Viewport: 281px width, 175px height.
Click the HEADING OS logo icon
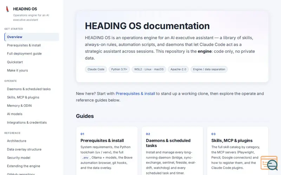pos(7,9)
